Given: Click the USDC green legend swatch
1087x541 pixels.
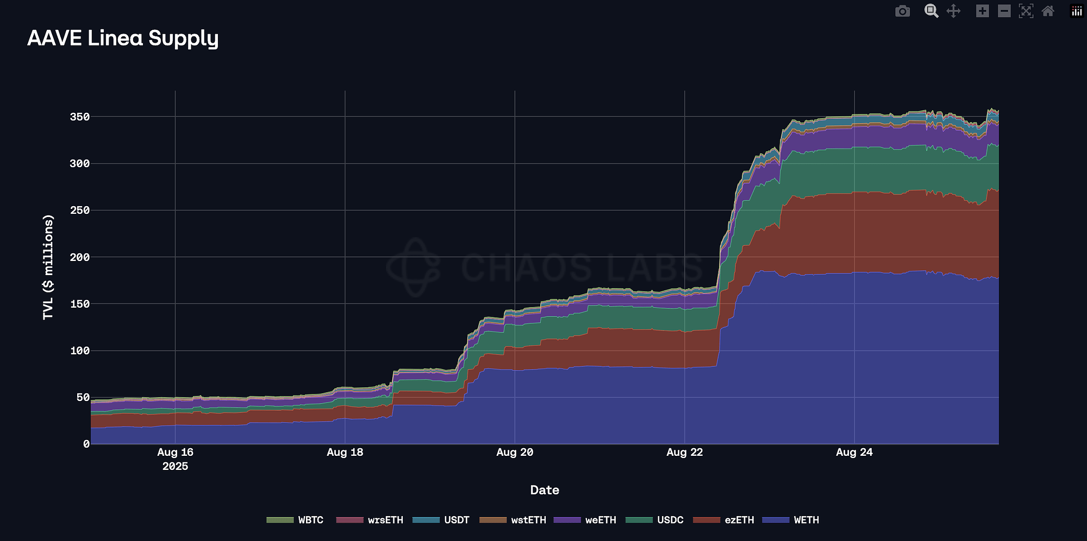Looking at the screenshot, I should pos(639,520).
